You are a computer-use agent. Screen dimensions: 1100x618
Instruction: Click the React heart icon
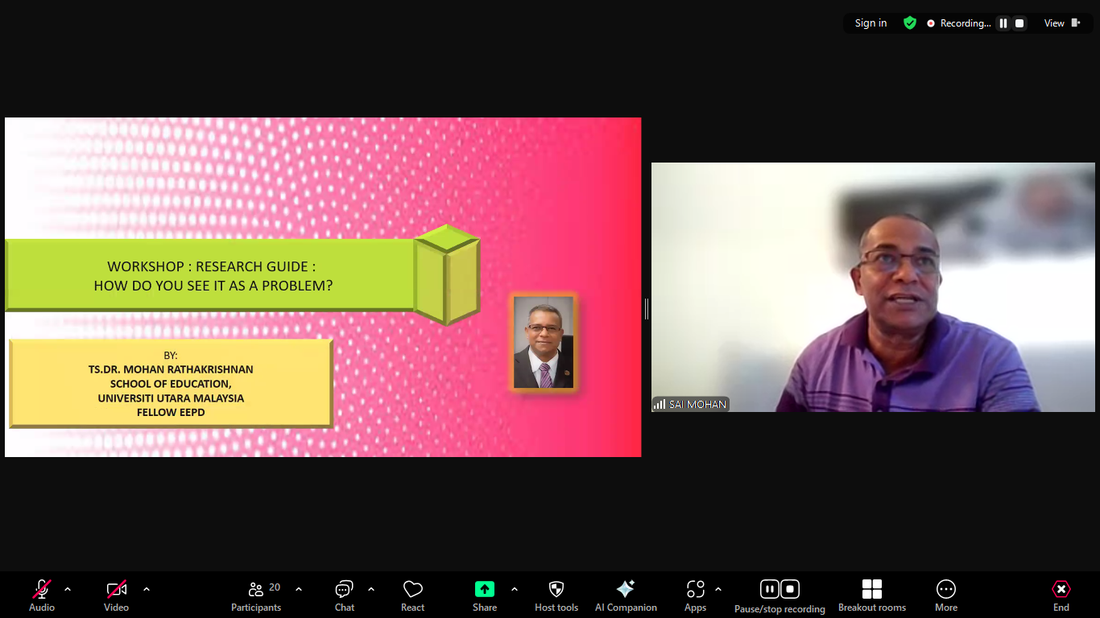(412, 590)
